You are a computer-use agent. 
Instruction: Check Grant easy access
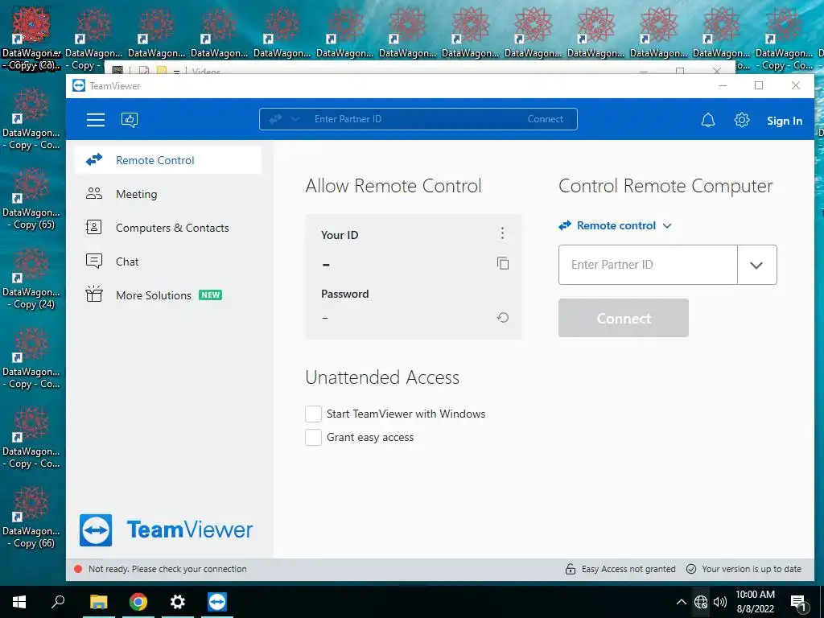coord(313,437)
